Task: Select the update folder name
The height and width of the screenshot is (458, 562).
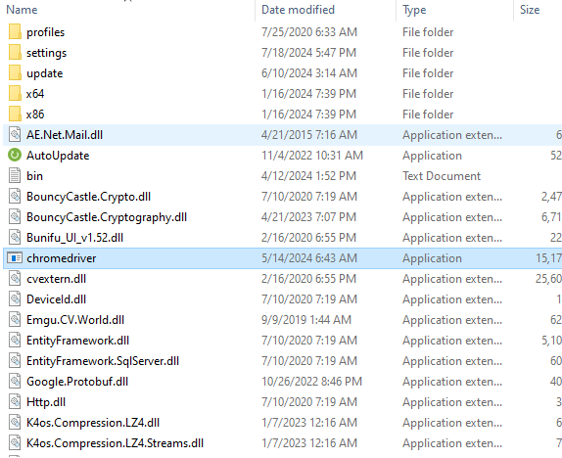Action: point(45,73)
